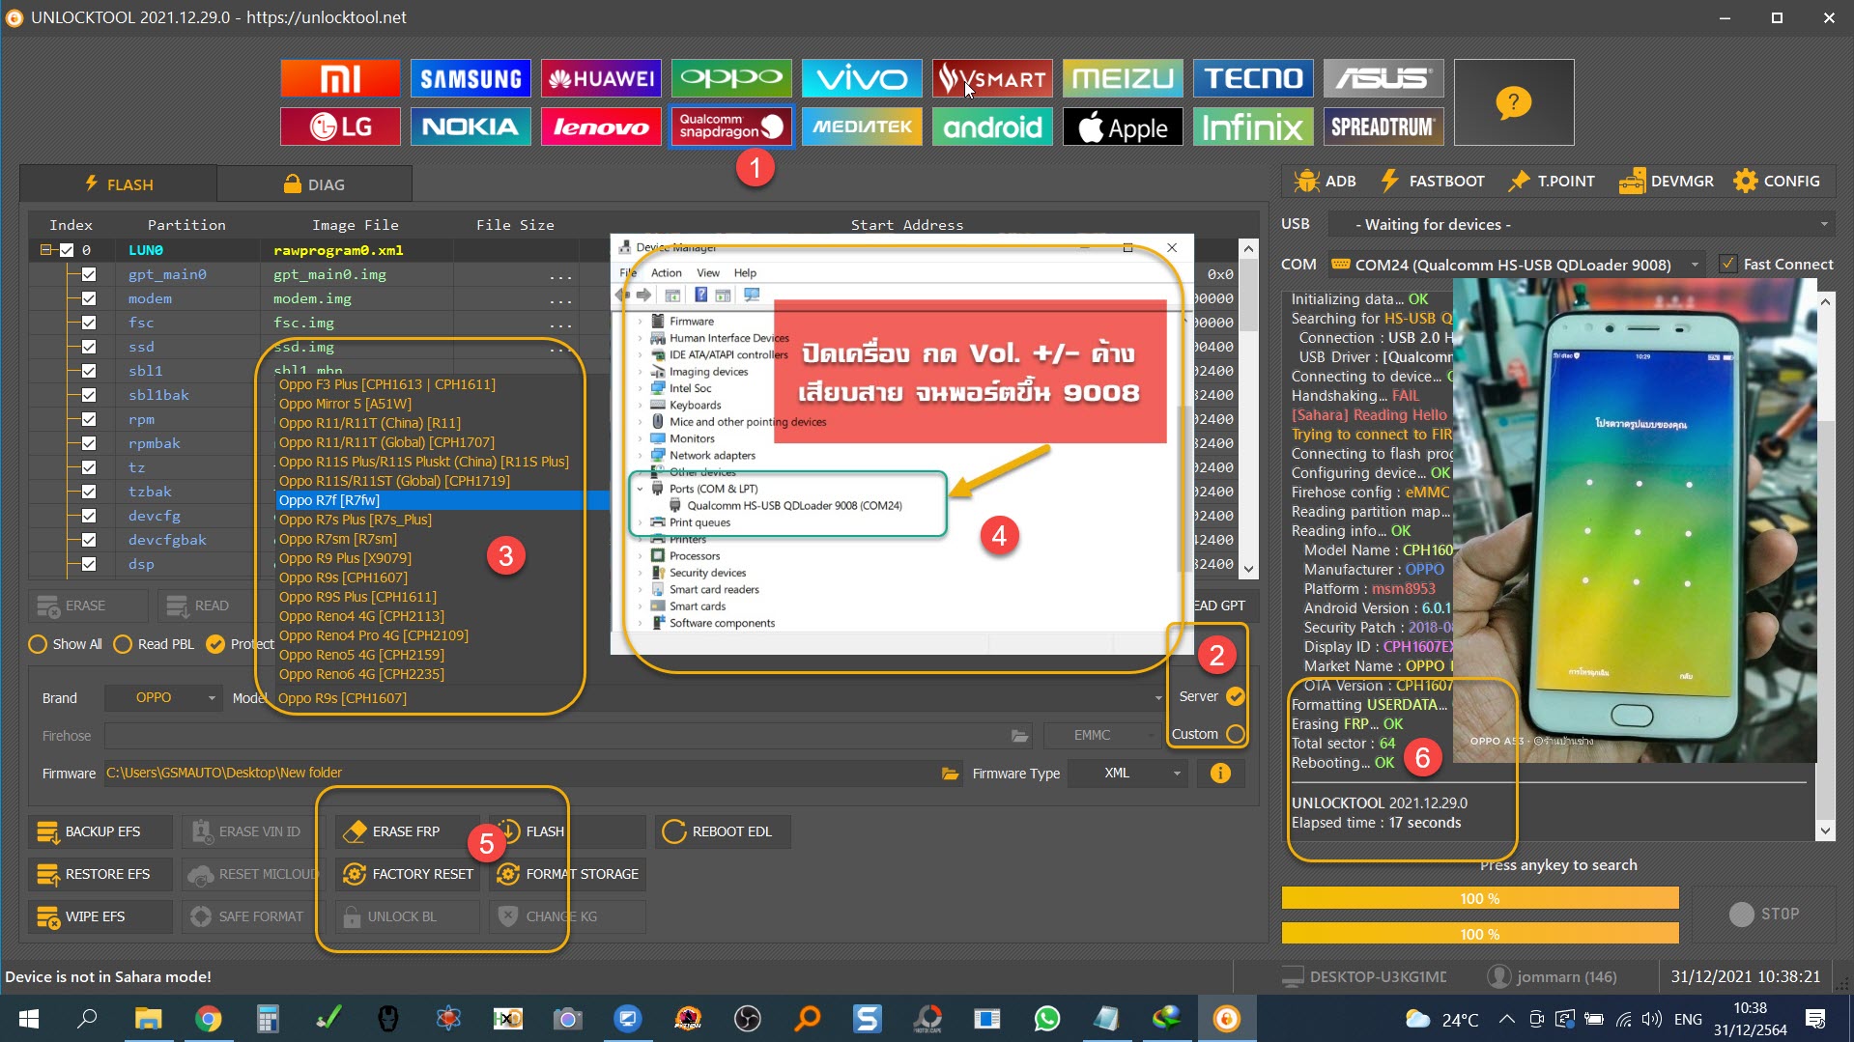The width and height of the screenshot is (1854, 1042).
Task: Select the MediaTek platform icon
Action: (862, 127)
